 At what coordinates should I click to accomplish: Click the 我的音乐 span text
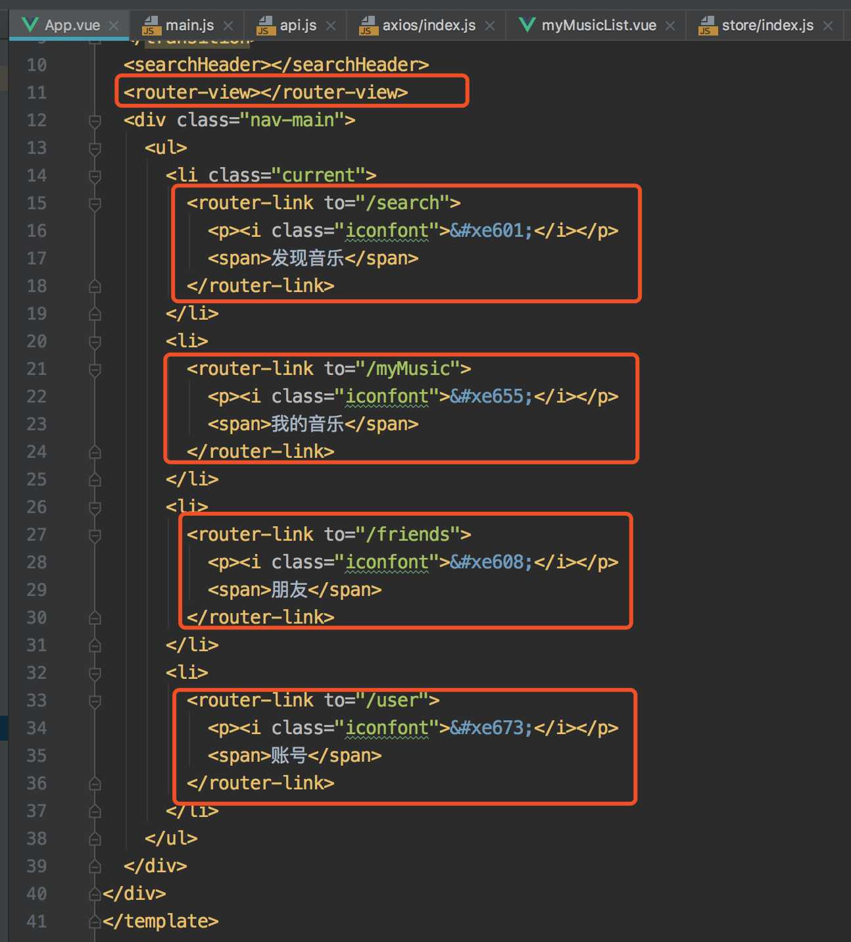click(x=308, y=424)
